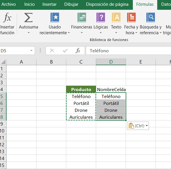Select empty cell A1

click(21, 69)
